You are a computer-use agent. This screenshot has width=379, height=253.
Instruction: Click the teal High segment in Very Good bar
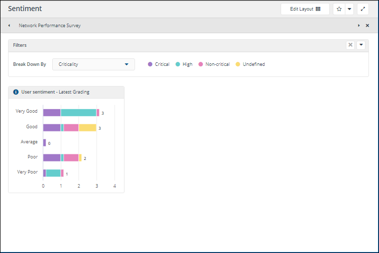(x=78, y=113)
